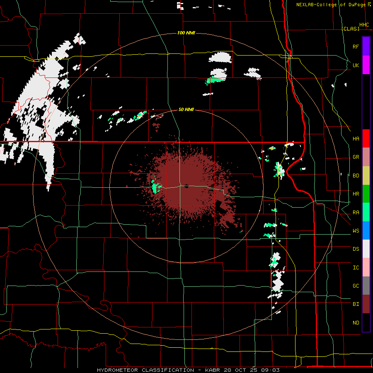Screen dimensions: 373x373
Task: Click the black radar site dot at center
Action: [186, 186]
